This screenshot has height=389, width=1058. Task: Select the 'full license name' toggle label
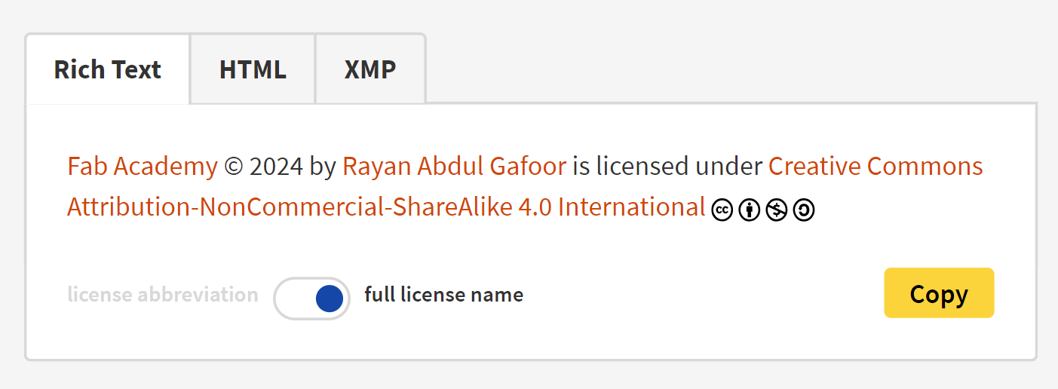pos(443,295)
